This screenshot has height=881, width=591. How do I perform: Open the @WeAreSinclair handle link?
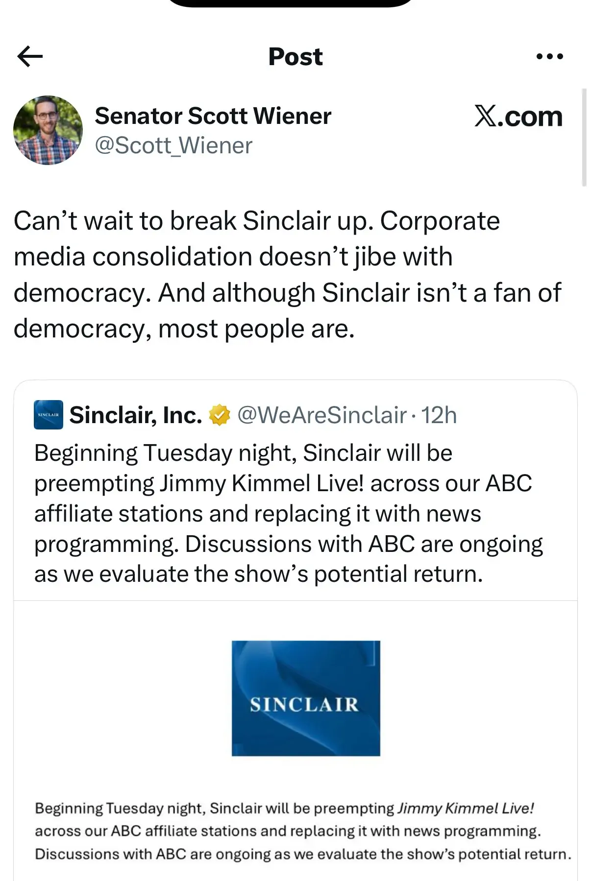tap(322, 415)
